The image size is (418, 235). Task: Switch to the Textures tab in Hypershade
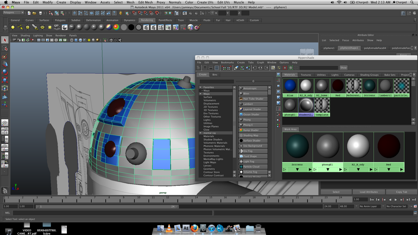306,75
